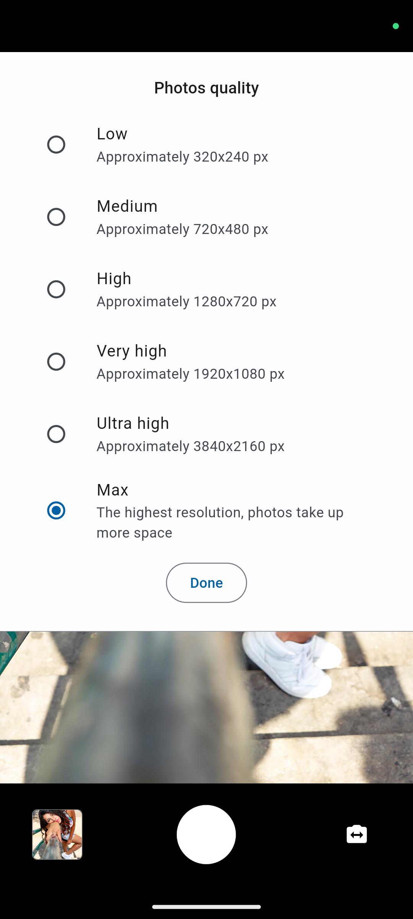Tap the white shutter capture button
The width and height of the screenshot is (413, 919).
pyautogui.click(x=206, y=834)
